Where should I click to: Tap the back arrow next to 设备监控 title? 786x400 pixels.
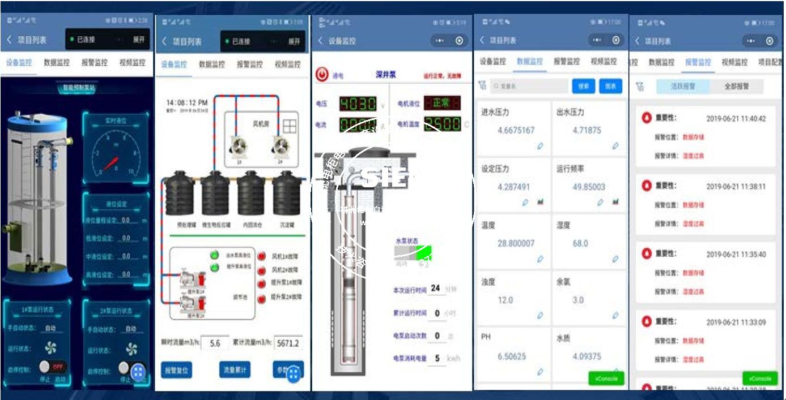click(320, 41)
